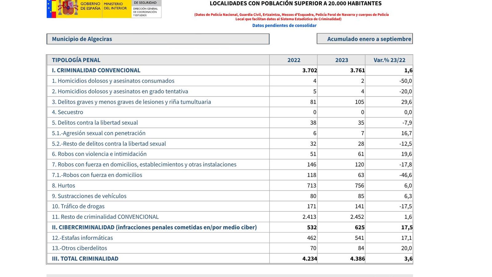Open the TIPOLOGÍA PENAL column header
This screenshot has width=492, height=277.
click(76, 60)
